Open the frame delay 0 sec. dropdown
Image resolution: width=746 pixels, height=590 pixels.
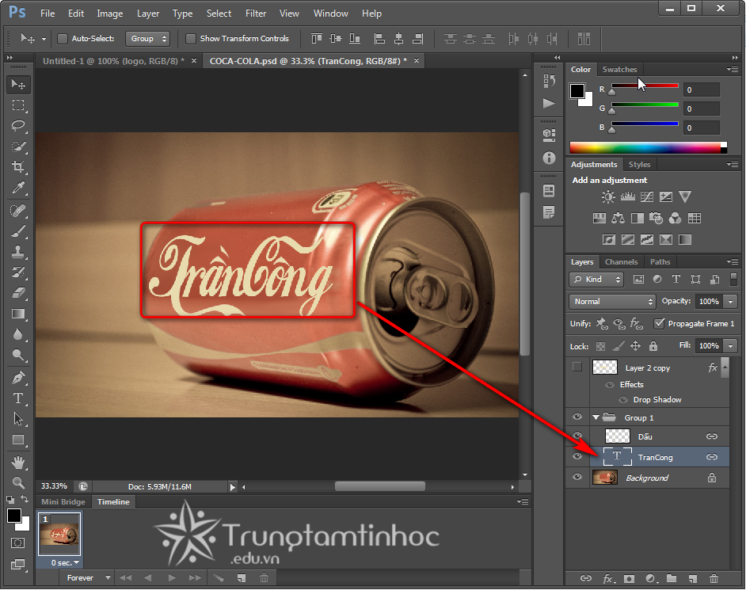coord(65,562)
